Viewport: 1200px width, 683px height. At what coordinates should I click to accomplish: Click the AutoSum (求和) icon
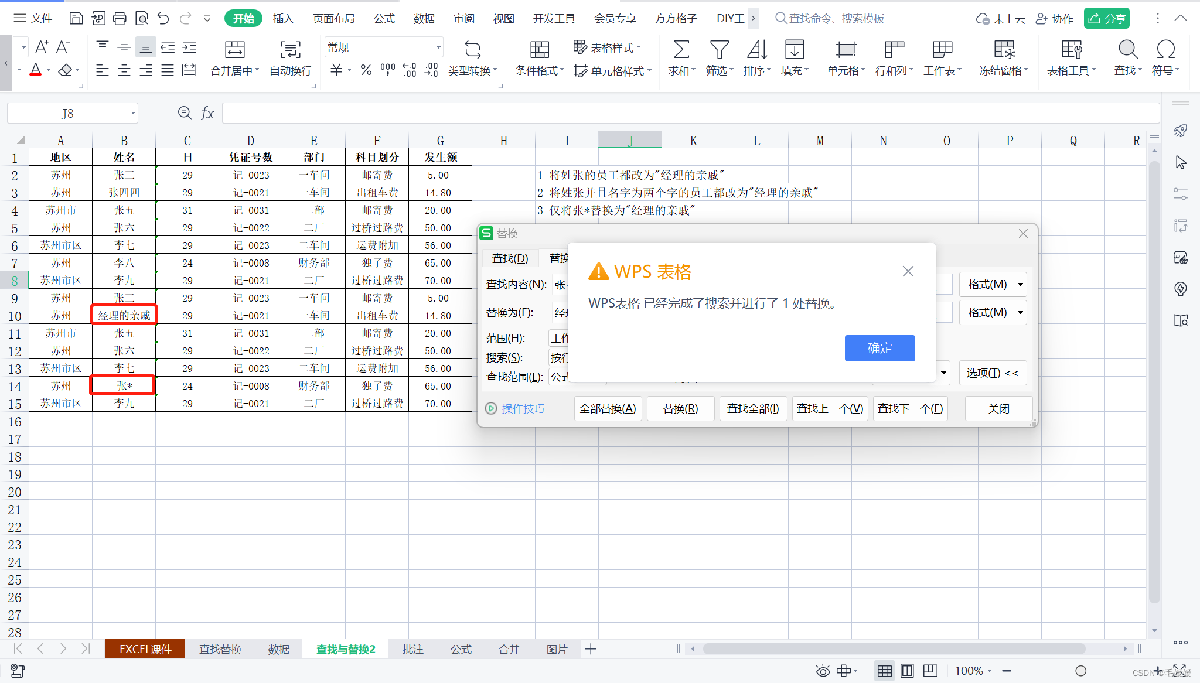681,50
